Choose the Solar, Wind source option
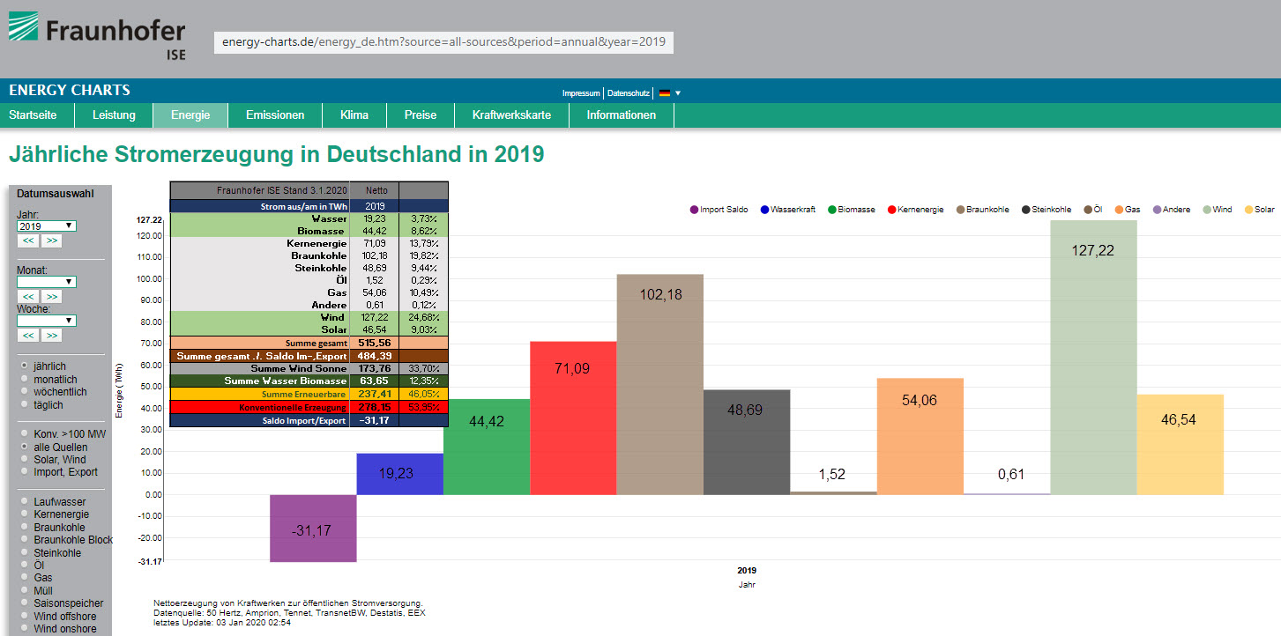 (x=24, y=460)
